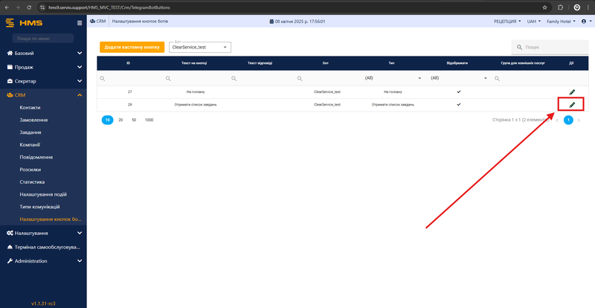The image size is (595, 308).
Task: Collapse the CRM section in sidebar
Action: (x=79, y=95)
